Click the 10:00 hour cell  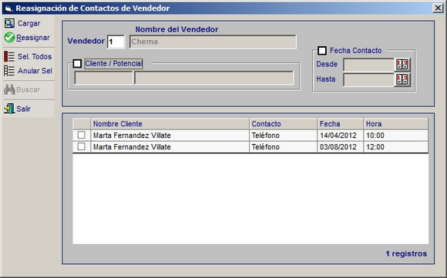tap(395, 136)
